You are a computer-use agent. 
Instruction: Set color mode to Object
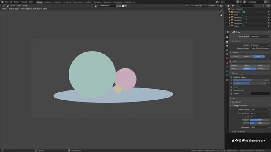coord(250,66)
